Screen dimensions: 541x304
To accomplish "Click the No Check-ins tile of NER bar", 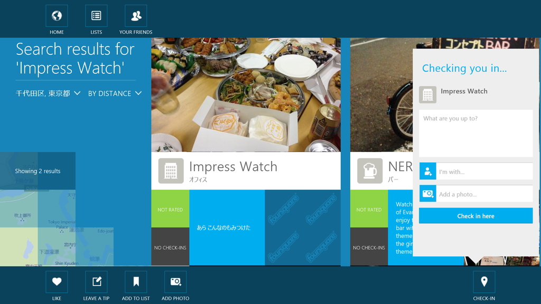I will (x=369, y=246).
